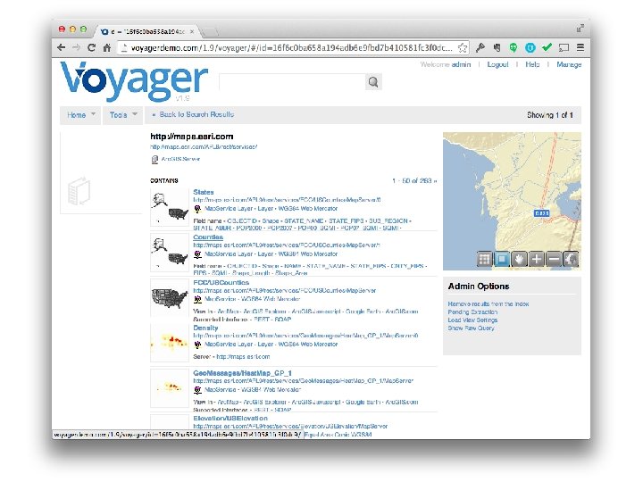Viewport: 643px width, 482px height.
Task: Click the FCC/USCounties MapService icon
Action: point(197,300)
